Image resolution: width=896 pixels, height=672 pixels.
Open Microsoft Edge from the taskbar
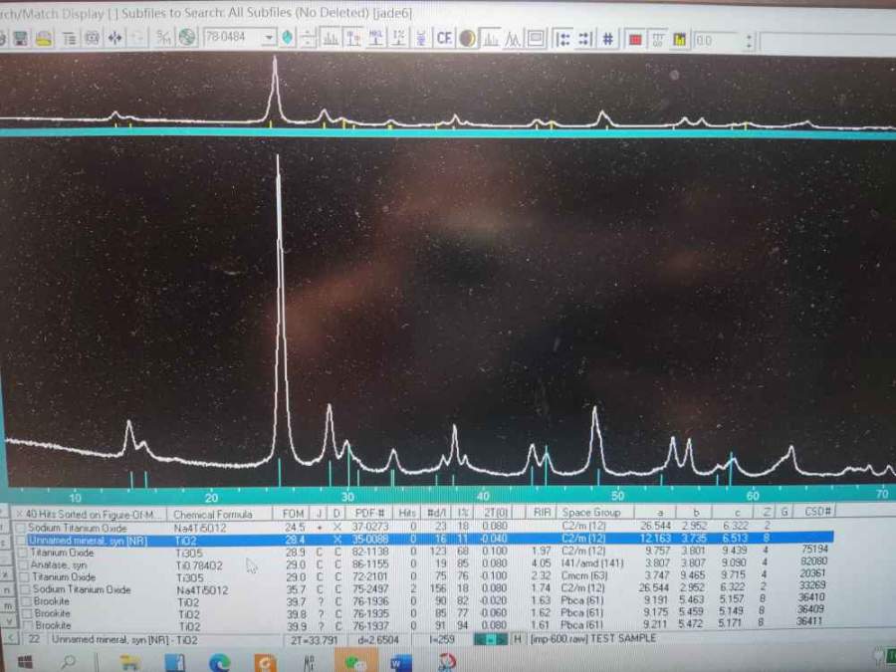point(220,662)
